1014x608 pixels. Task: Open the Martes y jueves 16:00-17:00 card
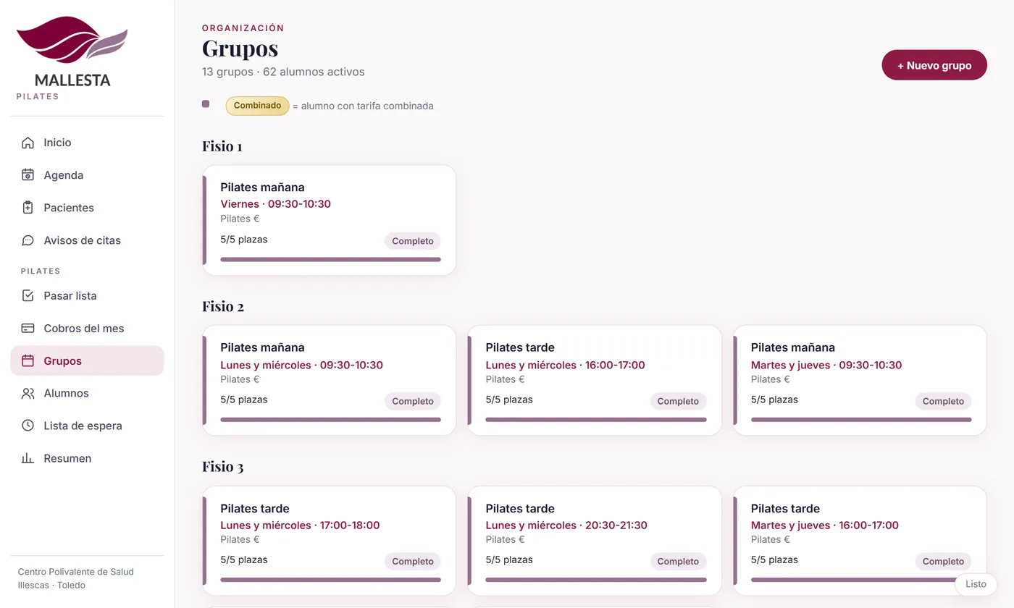point(860,541)
